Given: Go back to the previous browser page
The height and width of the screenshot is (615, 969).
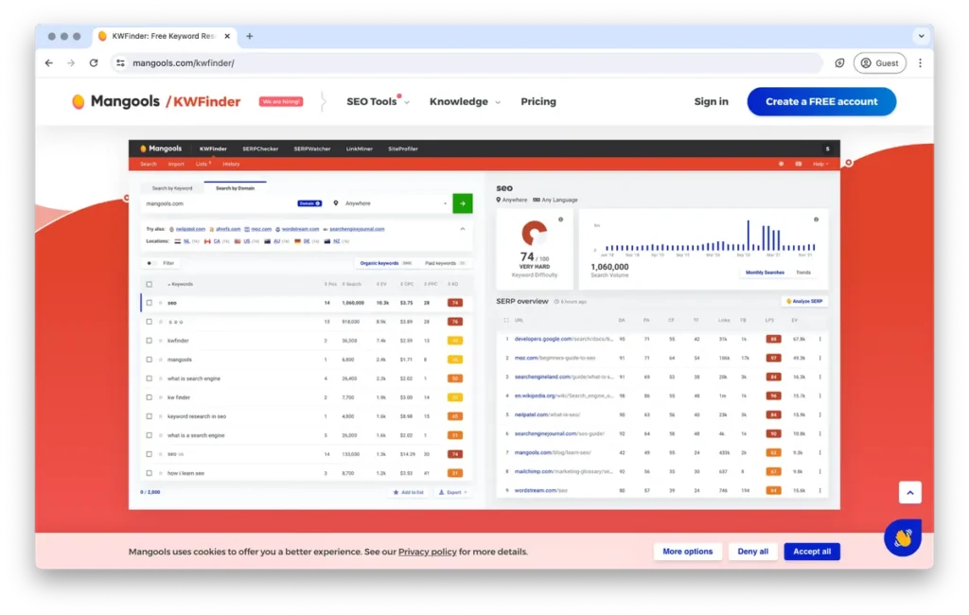Looking at the screenshot, I should click(x=49, y=63).
